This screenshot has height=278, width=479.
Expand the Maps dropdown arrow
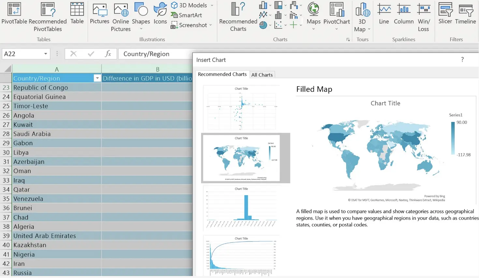(313, 29)
